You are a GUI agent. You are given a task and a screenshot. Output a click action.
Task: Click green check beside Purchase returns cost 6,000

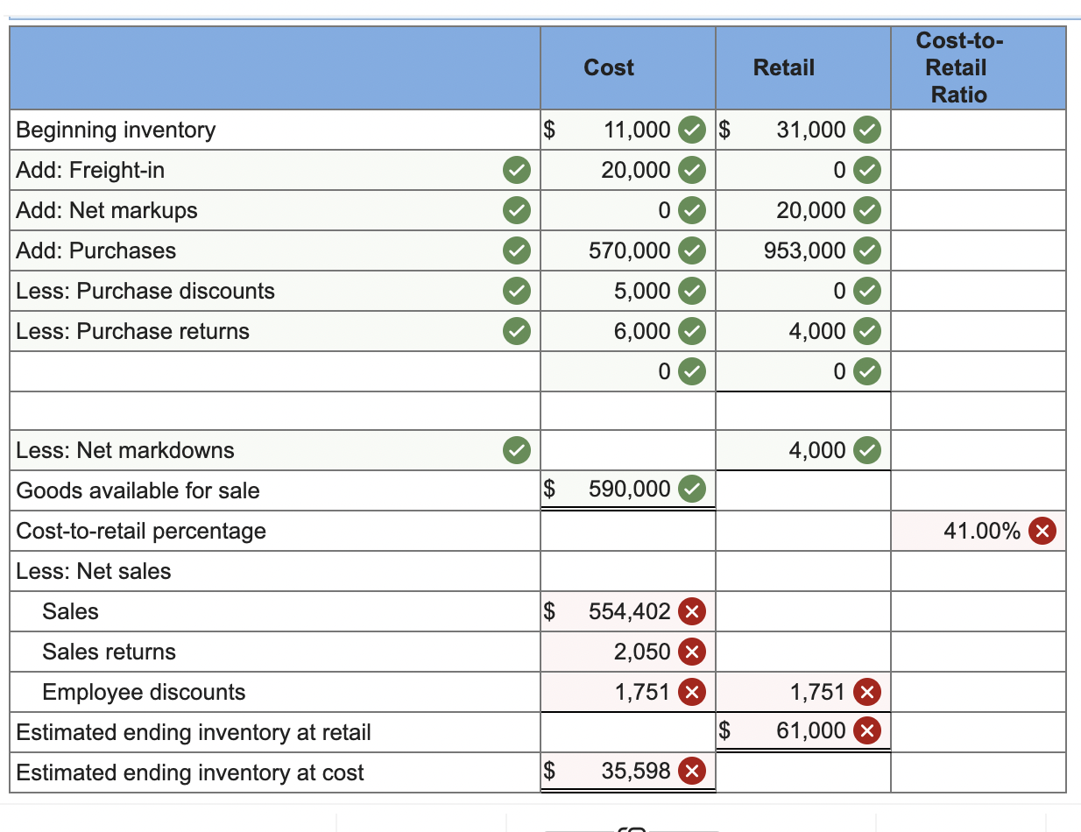tap(693, 331)
